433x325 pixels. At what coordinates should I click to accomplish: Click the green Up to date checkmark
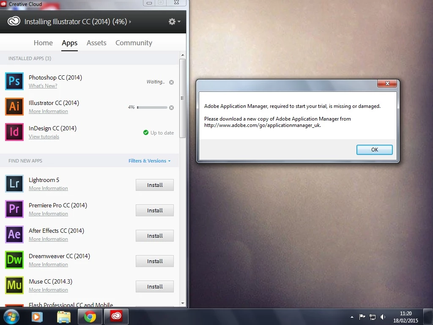coord(146,132)
